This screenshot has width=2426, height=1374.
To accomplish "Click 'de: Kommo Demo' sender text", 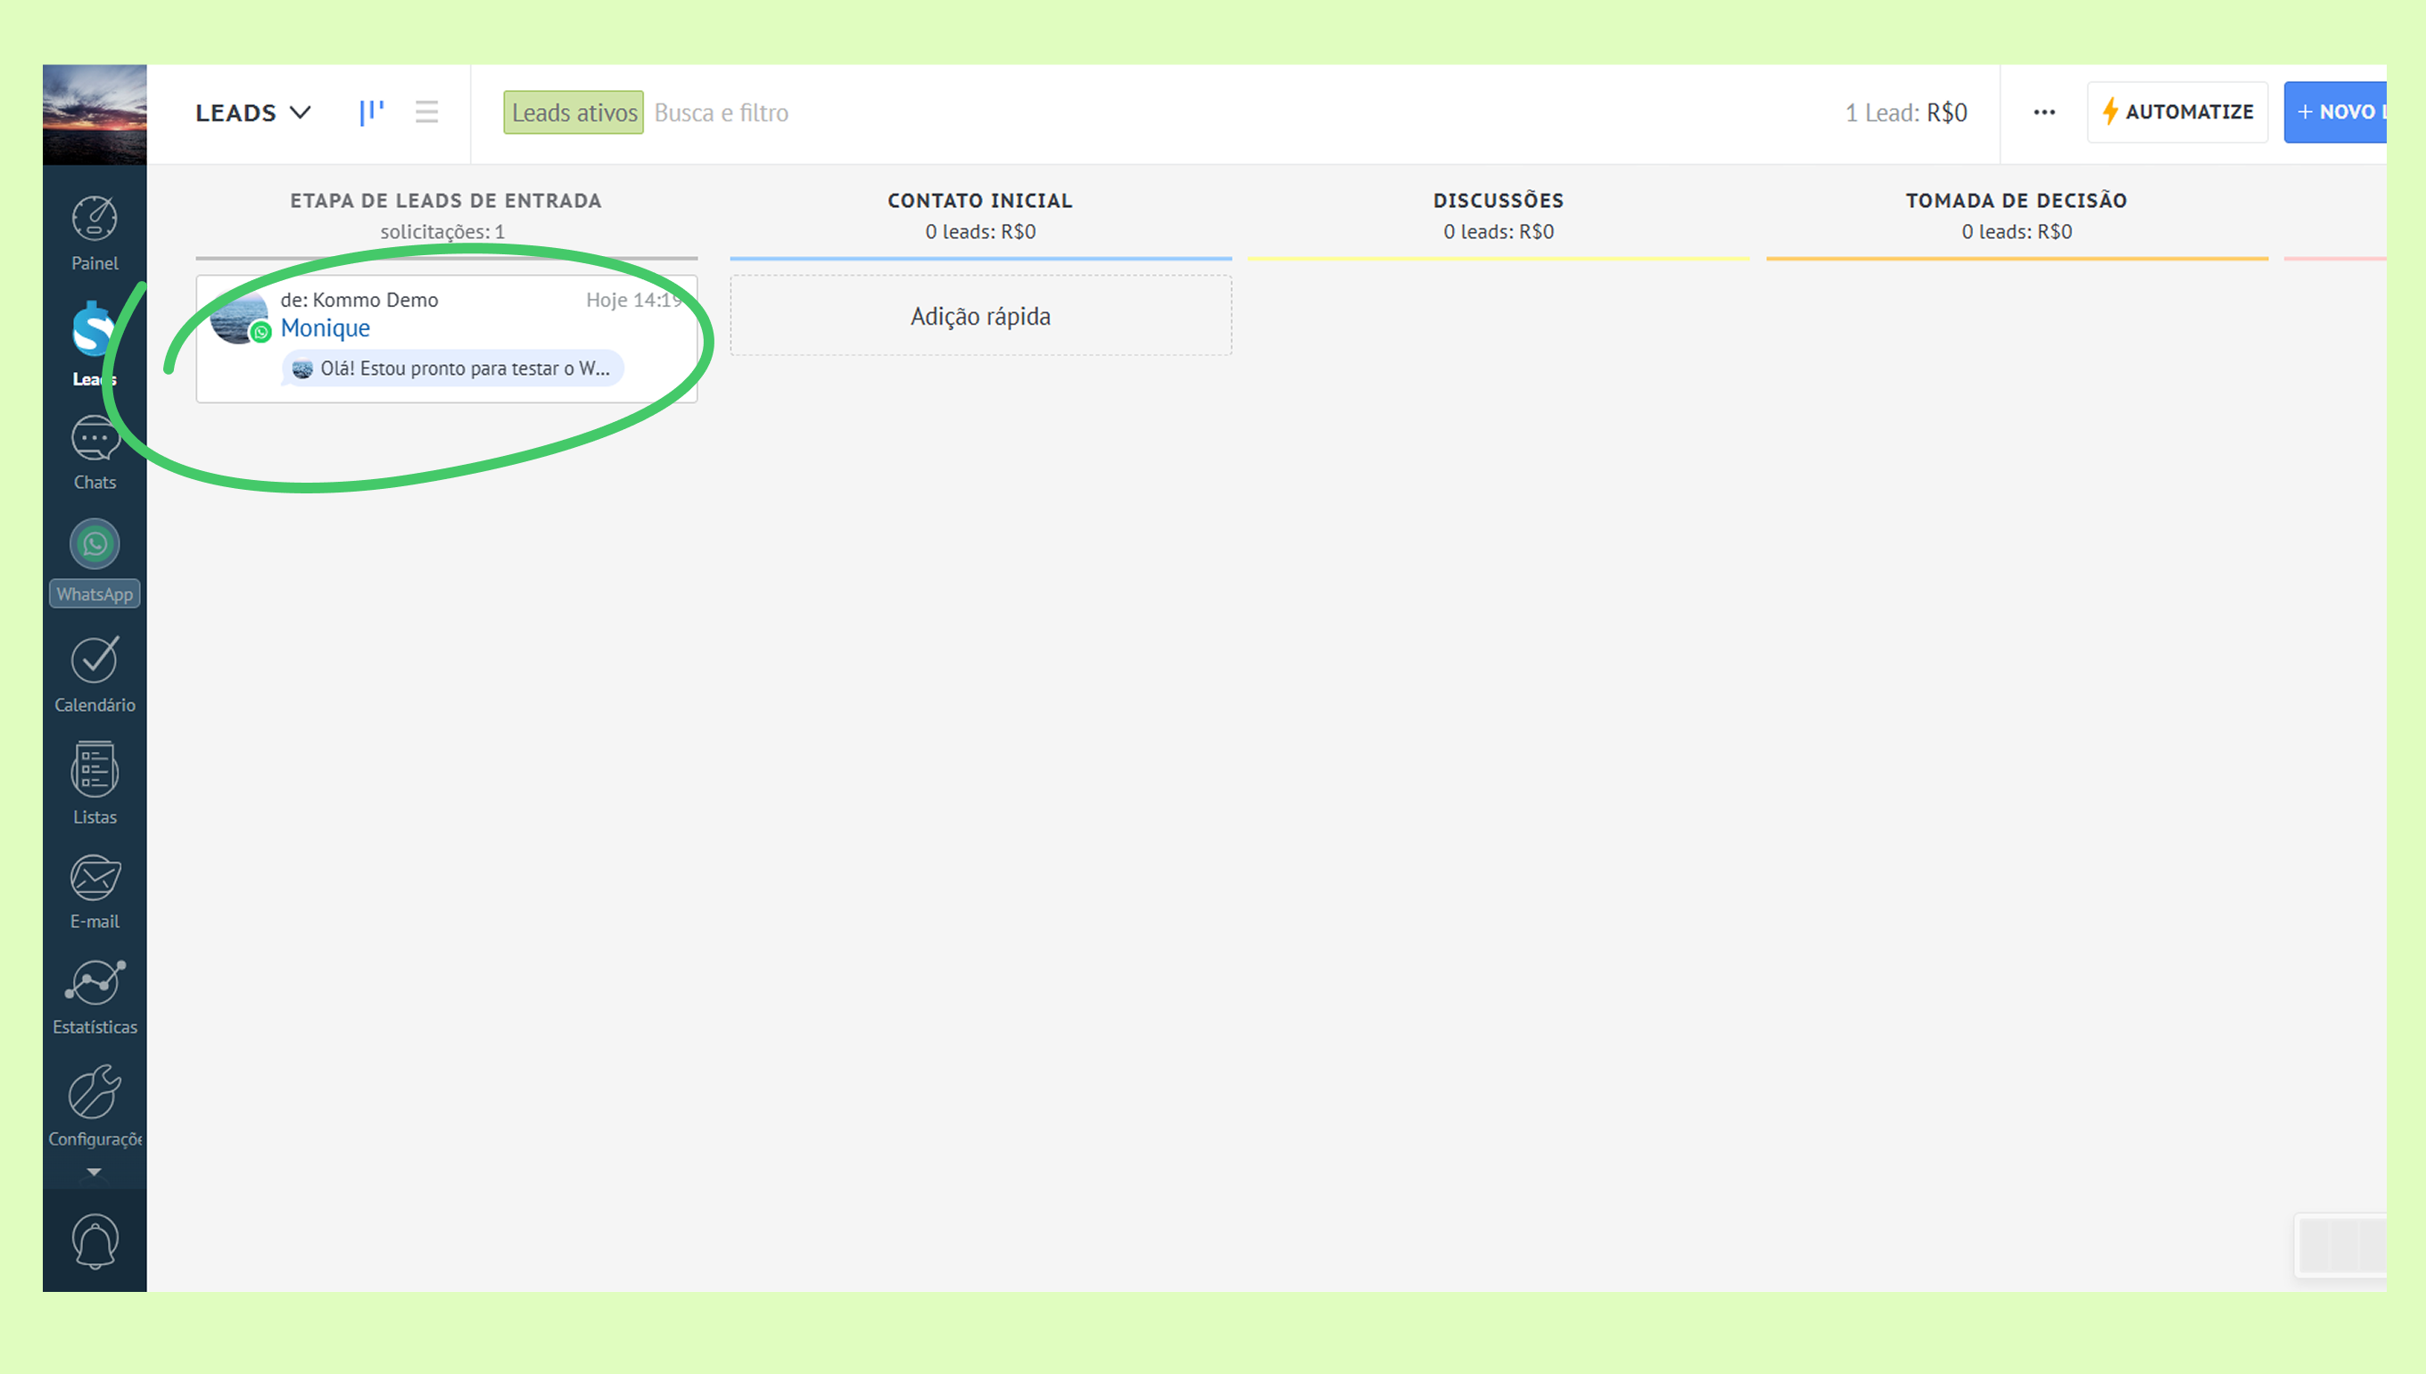I will pos(359,299).
